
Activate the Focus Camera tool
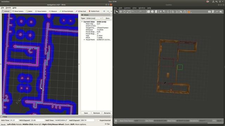[x=41, y=11]
